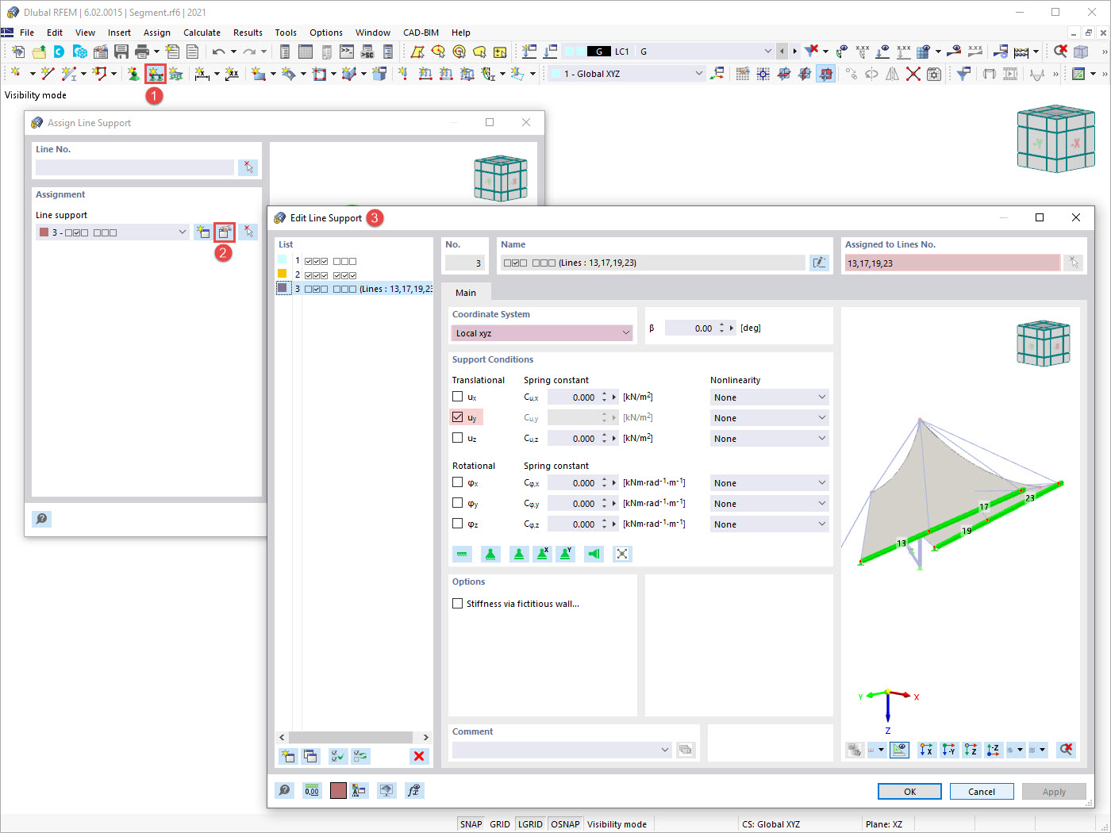Open the CAD-BIM menu
The image size is (1111, 833).
[421, 33]
